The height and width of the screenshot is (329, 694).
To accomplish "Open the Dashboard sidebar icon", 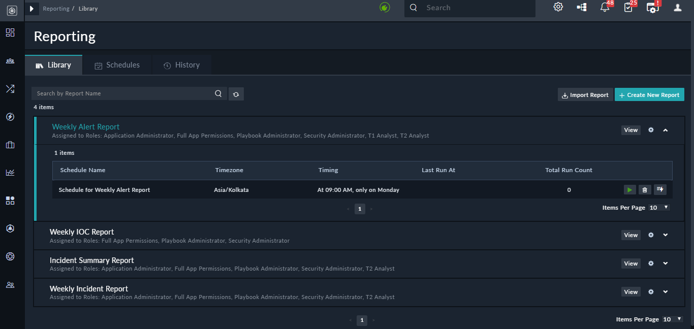I will tap(10, 32).
